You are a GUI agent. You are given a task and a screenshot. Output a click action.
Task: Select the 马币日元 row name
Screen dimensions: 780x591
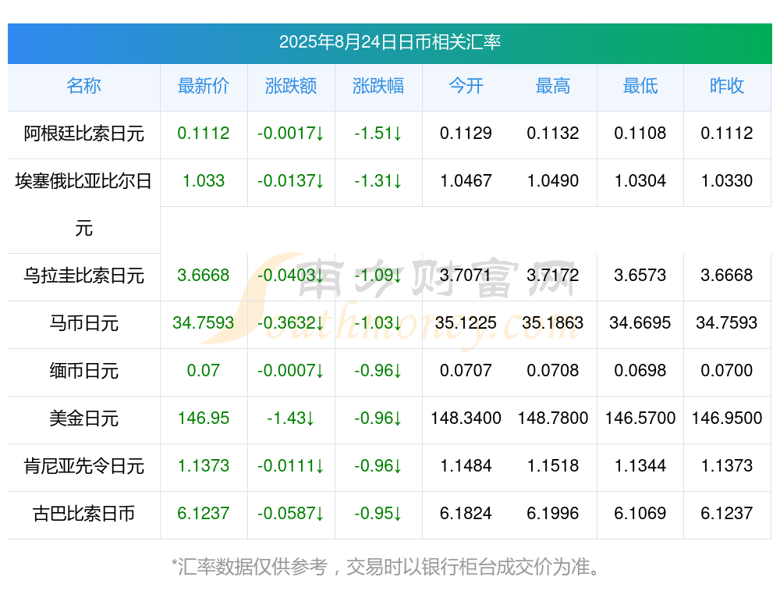(83, 323)
